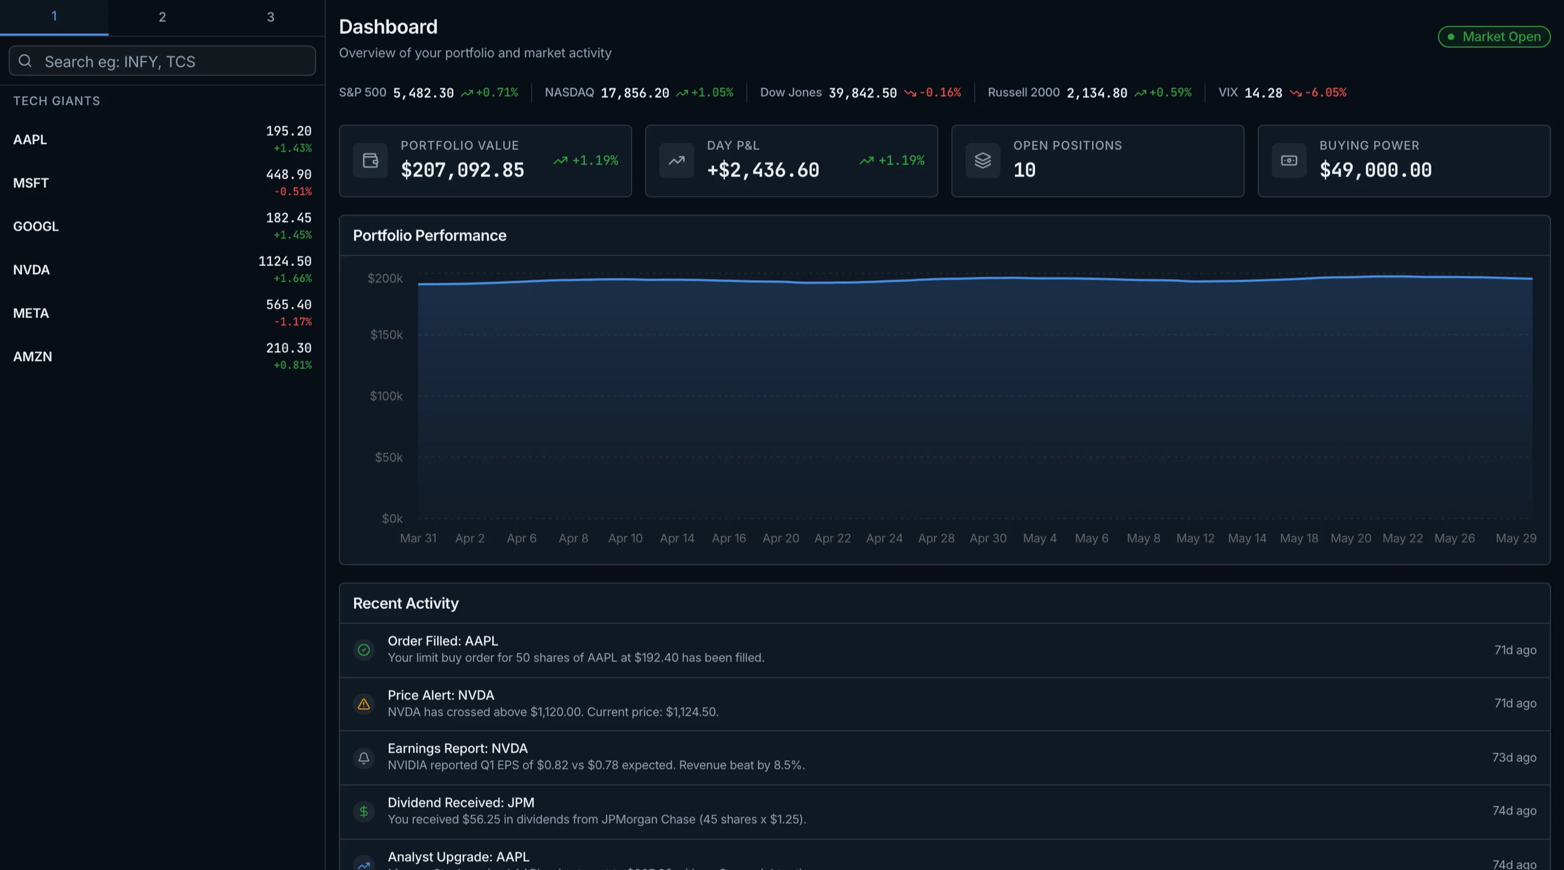
Task: Click the wallet icon in Portfolio Value card
Action: 370,161
